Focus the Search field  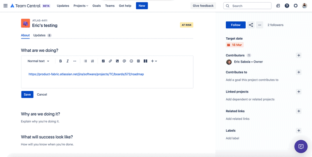247,6
